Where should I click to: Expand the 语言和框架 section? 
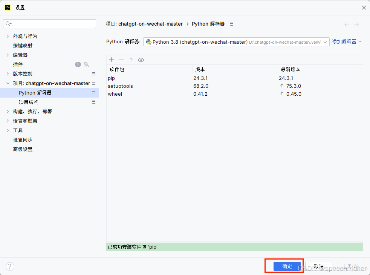tap(8, 121)
